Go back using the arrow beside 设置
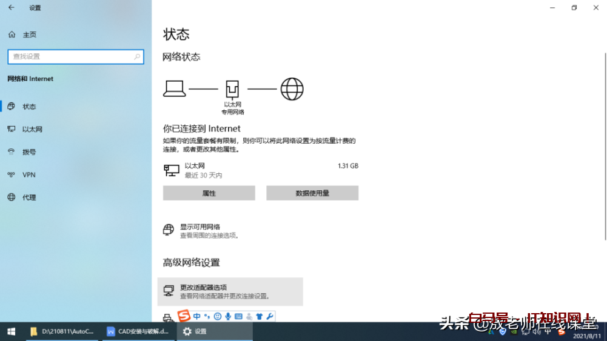The width and height of the screenshot is (607, 341). point(12,7)
